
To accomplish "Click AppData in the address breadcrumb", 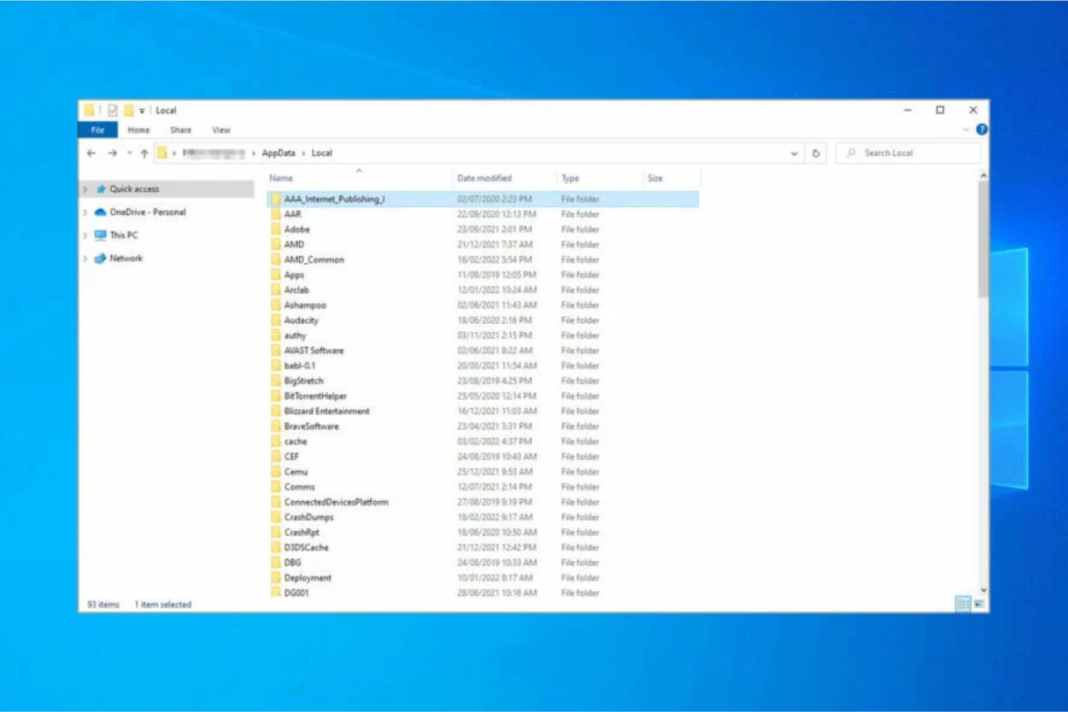I will click(279, 153).
